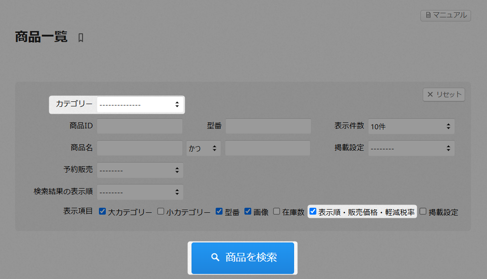Check the 在庫数 checkbox
This screenshot has width=487, height=279.
277,211
